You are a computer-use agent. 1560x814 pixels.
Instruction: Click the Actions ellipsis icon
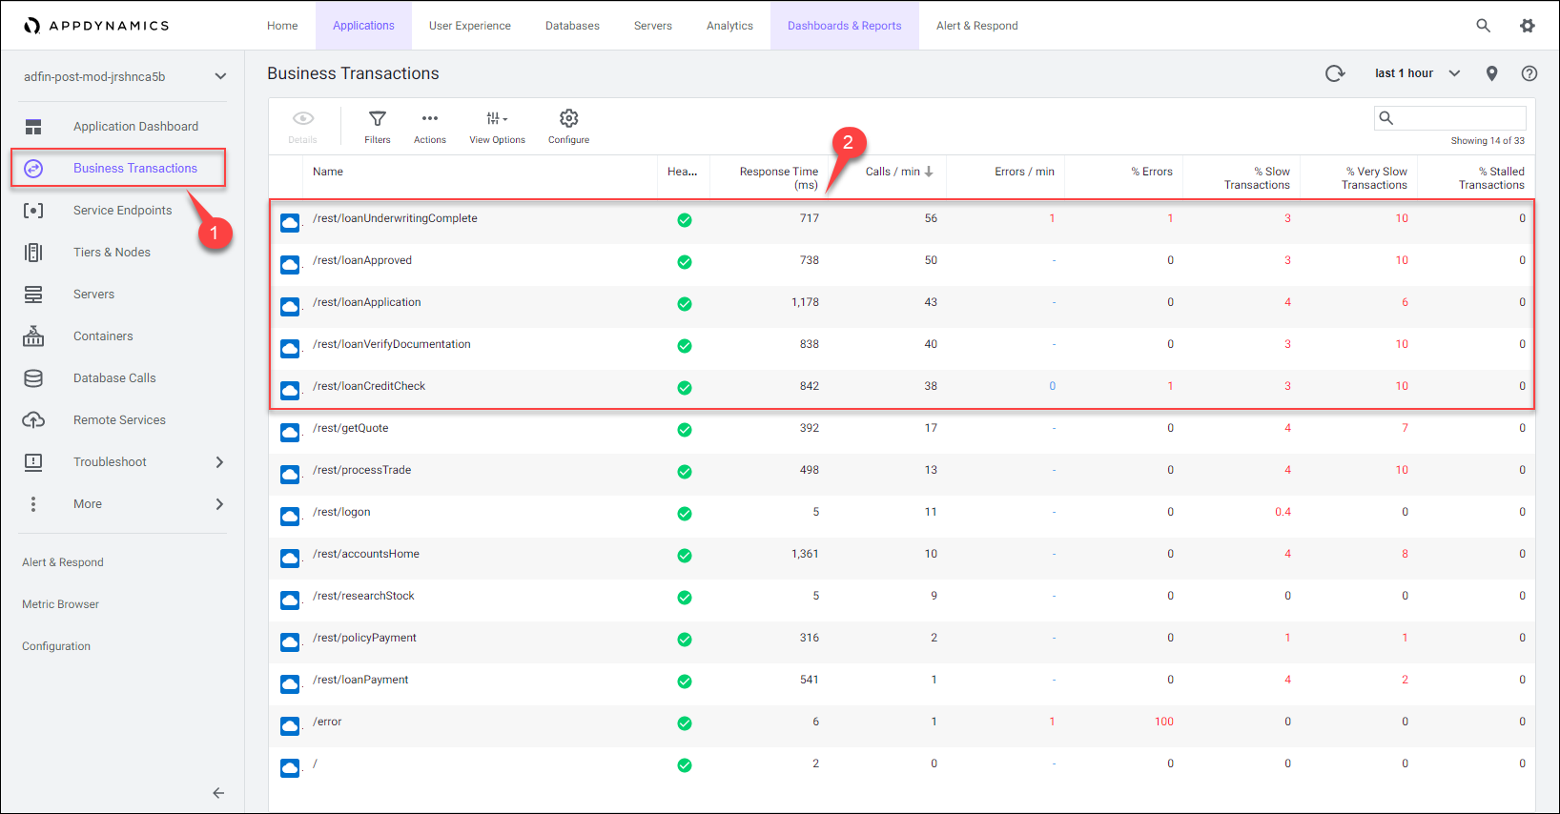[430, 119]
